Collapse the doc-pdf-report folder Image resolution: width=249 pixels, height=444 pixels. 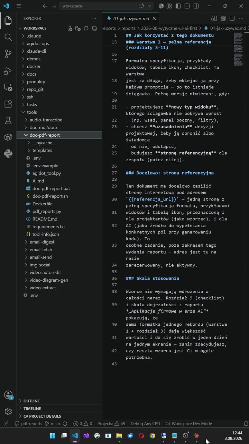click(59, 135)
